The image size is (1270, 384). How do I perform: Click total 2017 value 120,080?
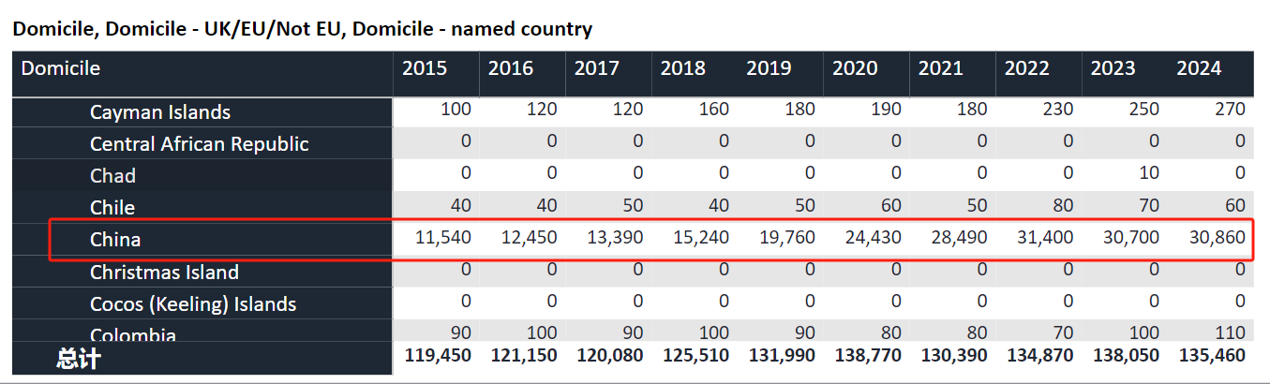tap(610, 356)
